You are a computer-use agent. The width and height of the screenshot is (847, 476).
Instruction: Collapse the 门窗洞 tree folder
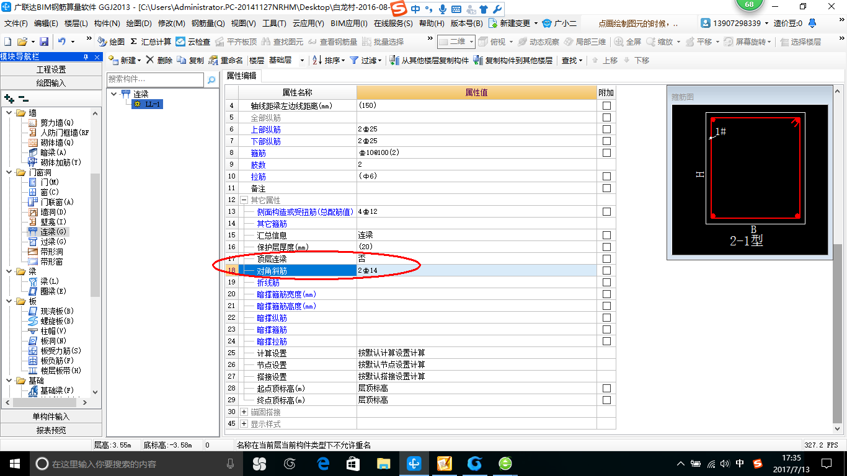pyautogui.click(x=9, y=172)
